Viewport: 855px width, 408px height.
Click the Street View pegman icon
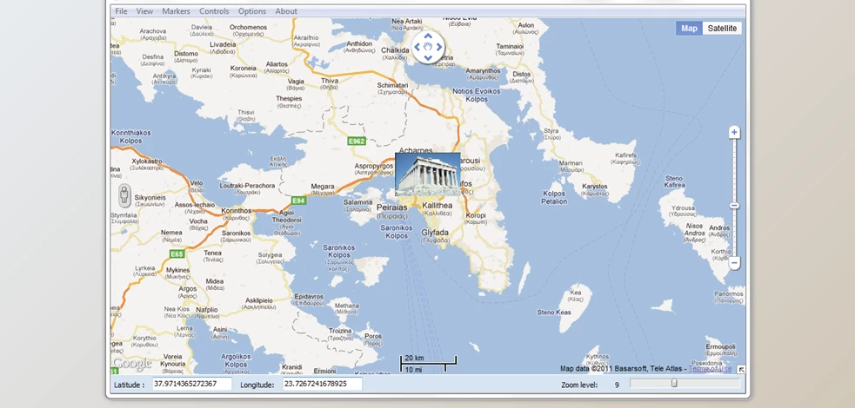[124, 194]
